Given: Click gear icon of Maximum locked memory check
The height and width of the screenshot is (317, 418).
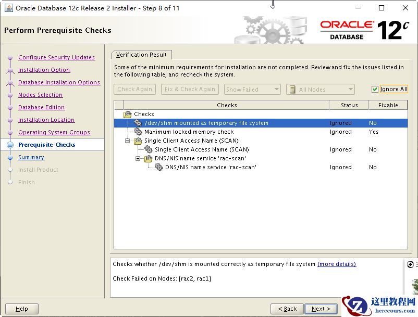Looking at the screenshot, I should [138, 132].
